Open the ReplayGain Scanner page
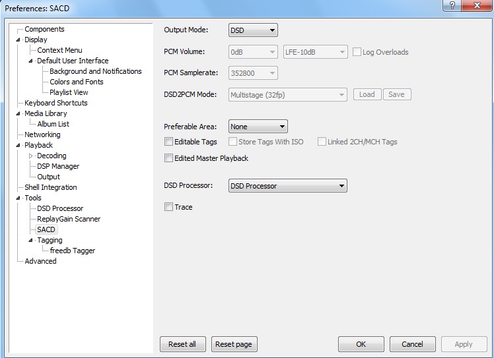This screenshot has height=358, width=494. pos(69,219)
